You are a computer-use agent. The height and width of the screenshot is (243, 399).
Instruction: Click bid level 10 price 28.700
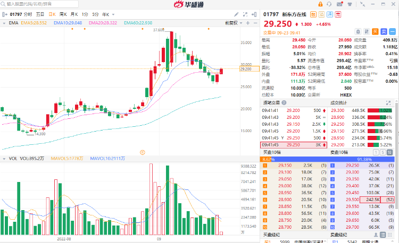[285, 227]
